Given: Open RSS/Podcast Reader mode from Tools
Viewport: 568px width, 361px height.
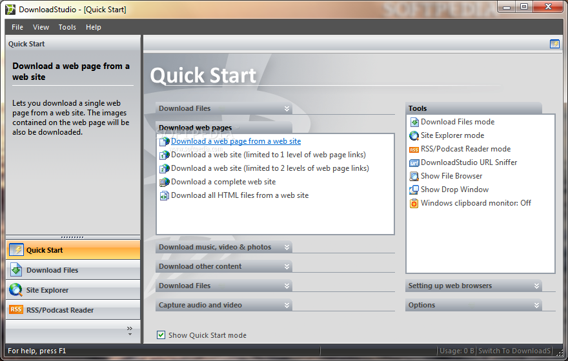Looking at the screenshot, I should 465,149.
